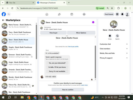Expand the Privacy & support section
Image resolution: width=133 pixels, height=100 pixels.
(114, 58)
